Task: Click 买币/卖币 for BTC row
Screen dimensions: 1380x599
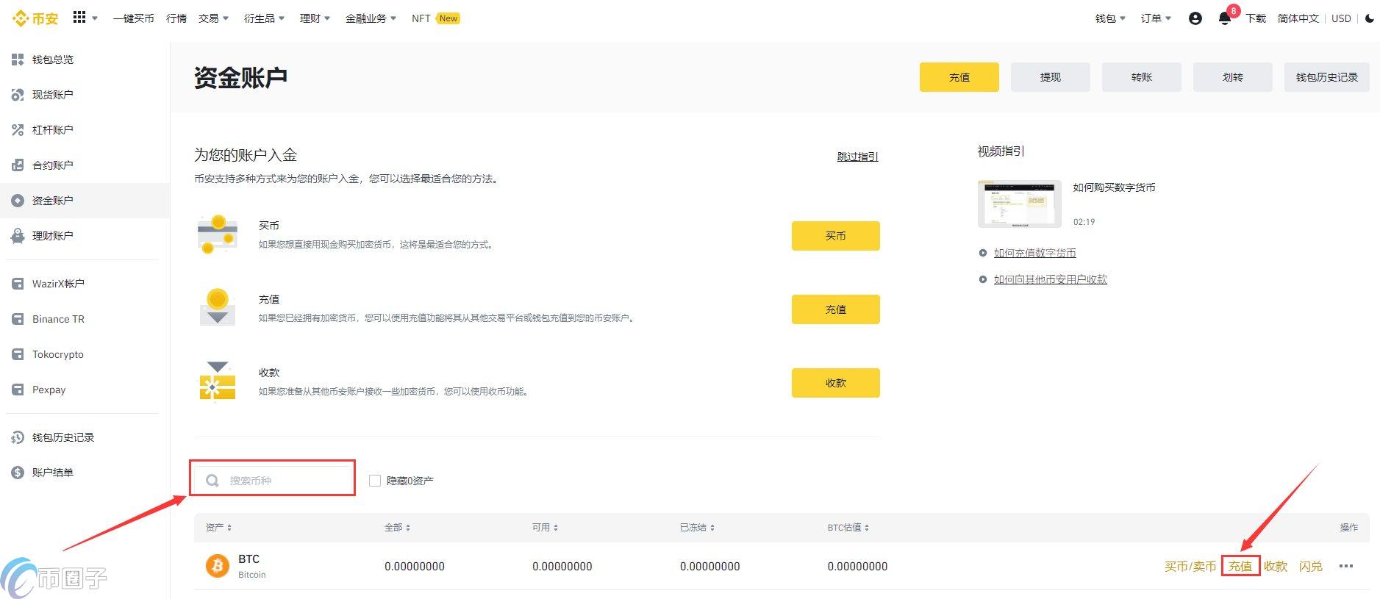Action: [1190, 566]
